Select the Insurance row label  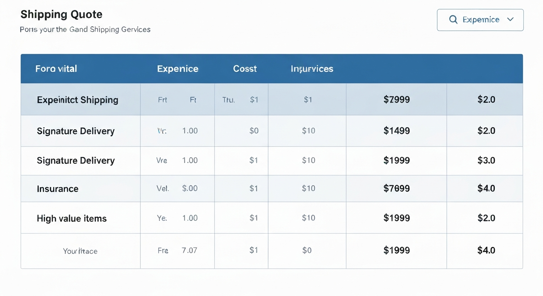point(57,189)
